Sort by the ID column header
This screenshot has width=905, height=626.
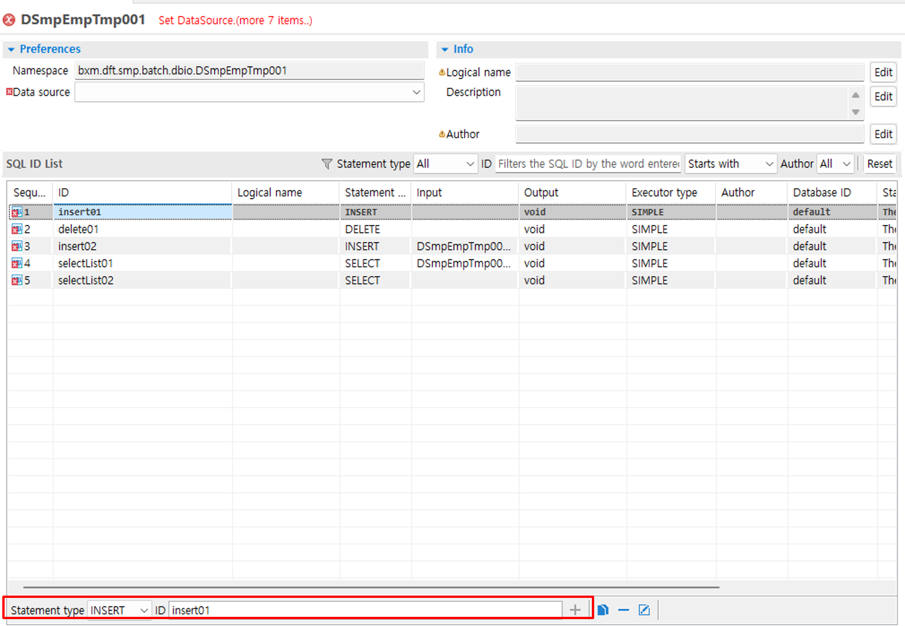(142, 193)
